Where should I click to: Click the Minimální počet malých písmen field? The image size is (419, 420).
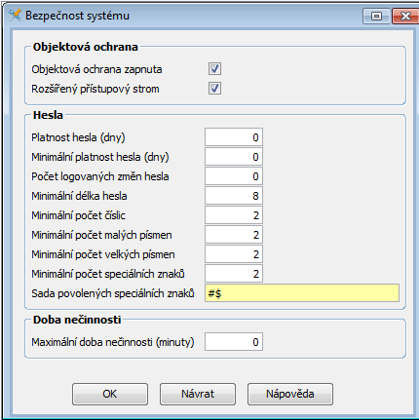coord(234,235)
